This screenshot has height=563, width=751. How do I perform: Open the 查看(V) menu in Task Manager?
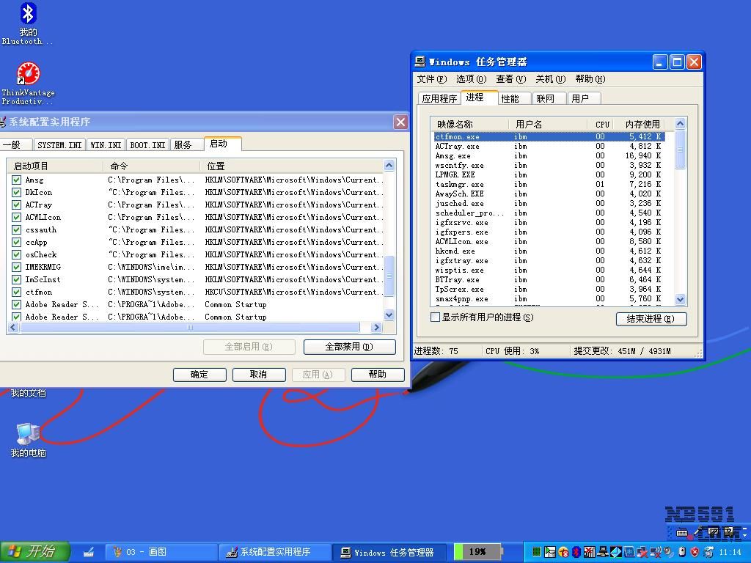tap(510, 79)
